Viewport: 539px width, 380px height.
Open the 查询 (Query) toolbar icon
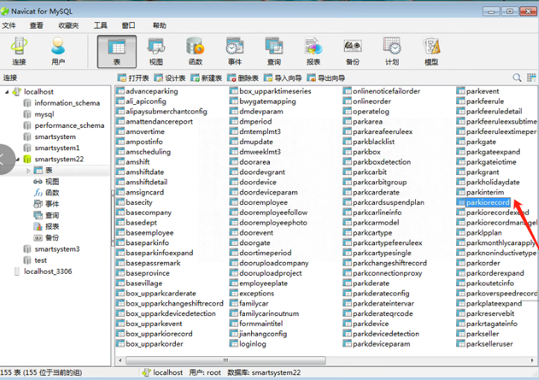pos(274,51)
